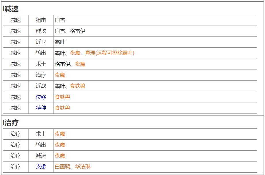This screenshot has width=265, height=175.
Task: Select 食铁兽 in the 特种 row
Action: [62, 108]
